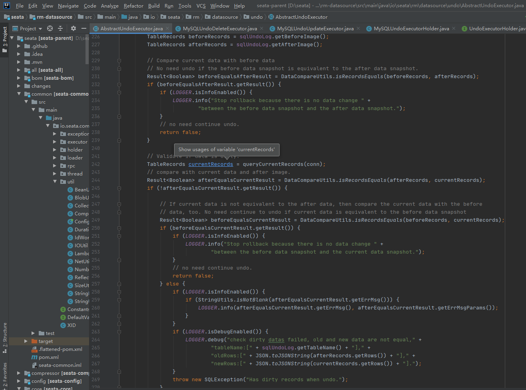Select the pom.xml Maven file
This screenshot has height=390, width=526.
[48, 357]
